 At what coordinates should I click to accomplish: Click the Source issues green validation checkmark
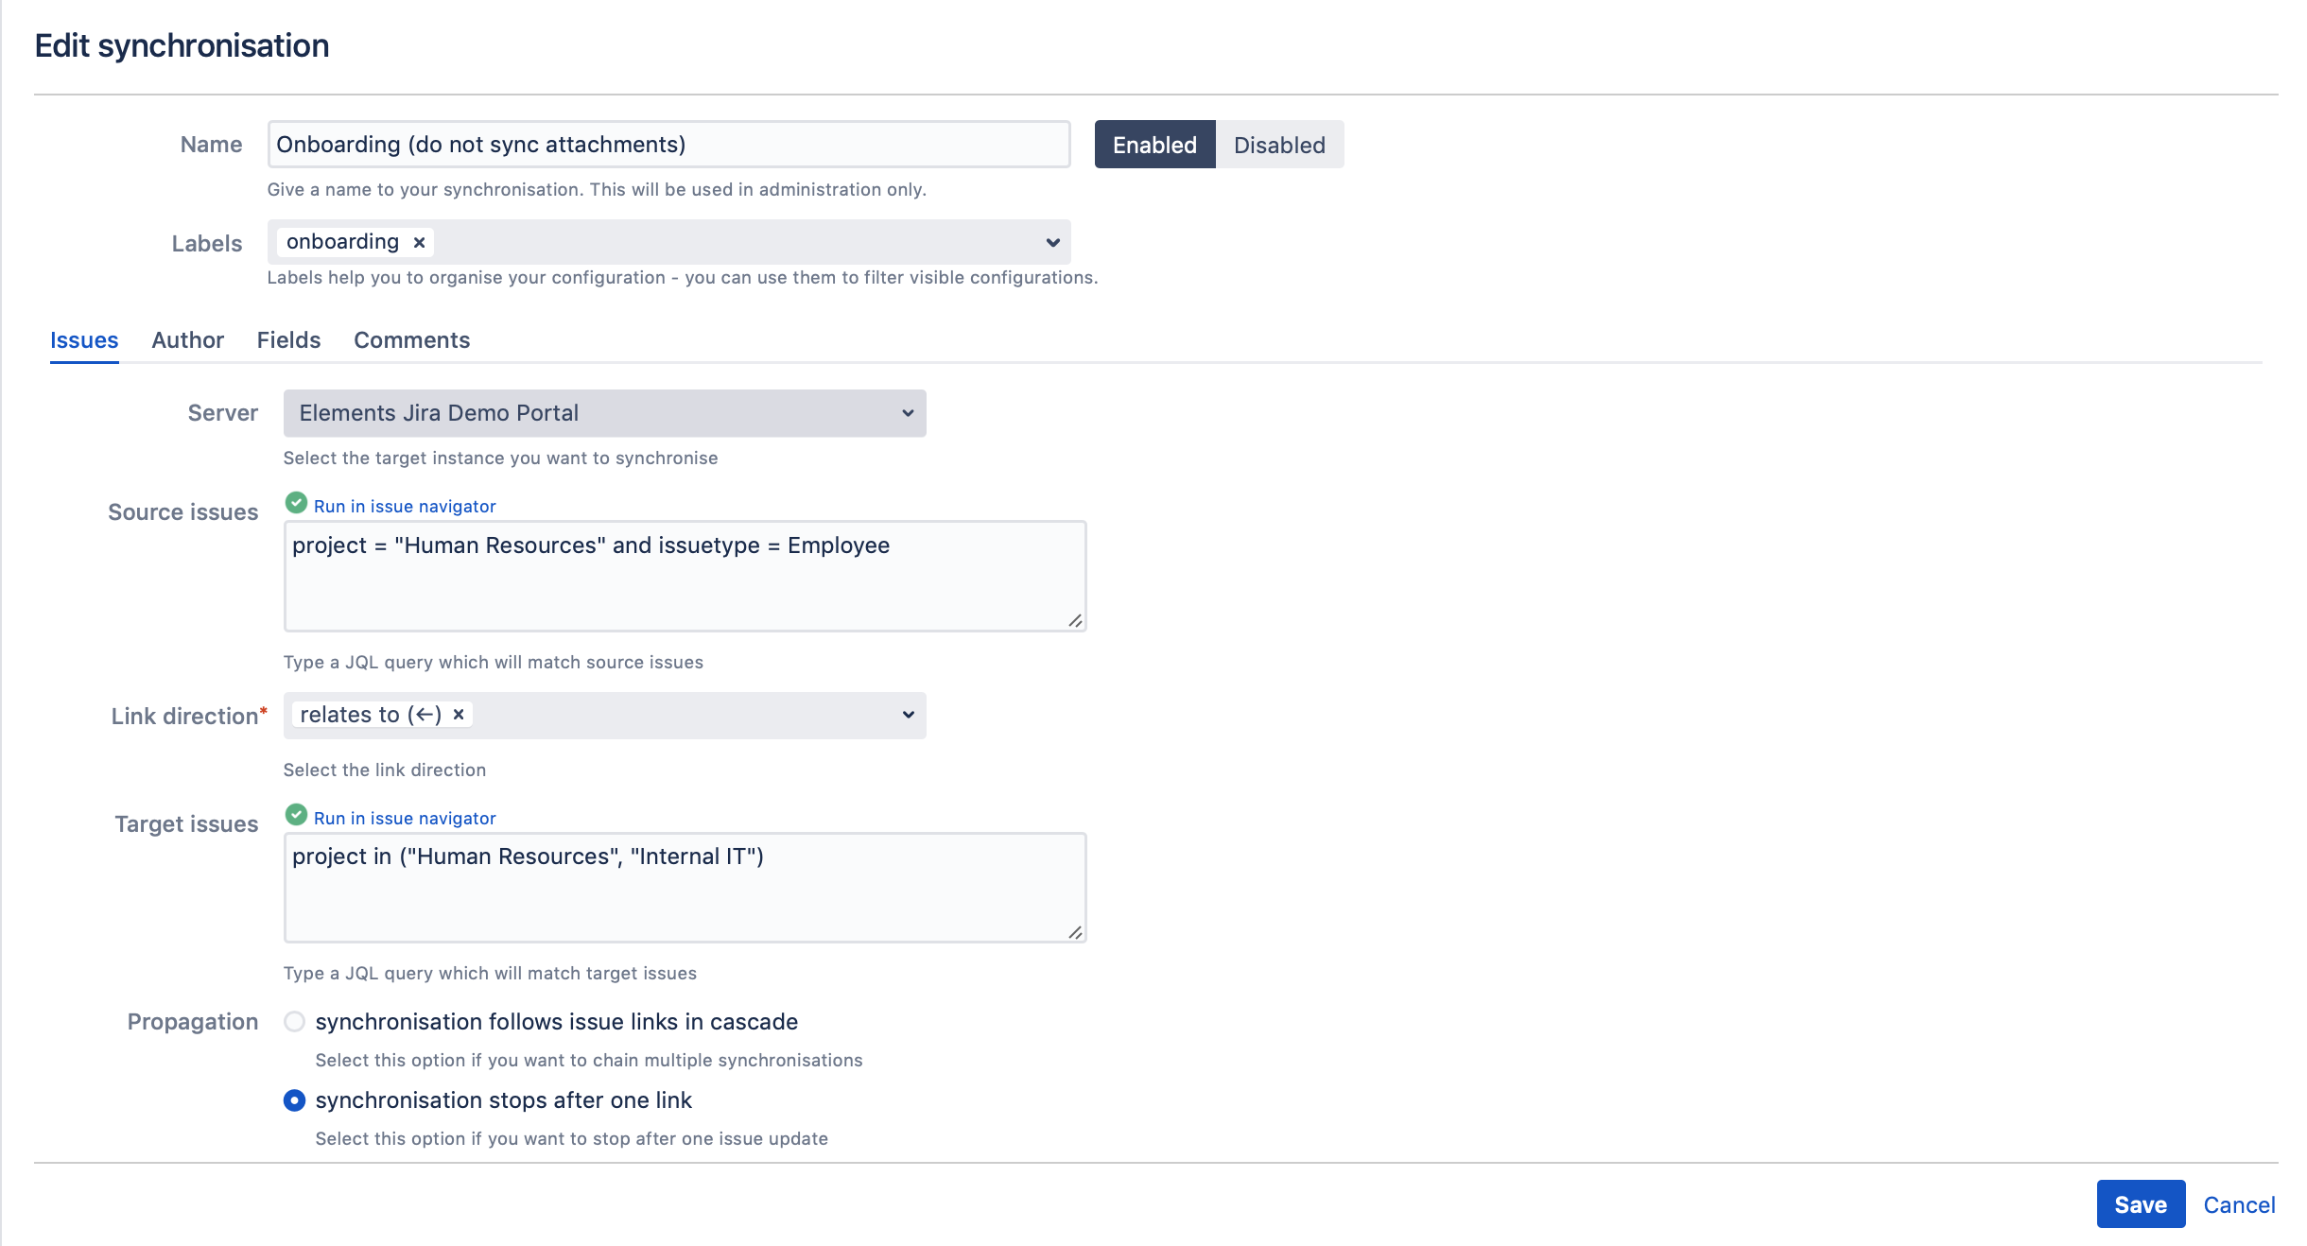[x=296, y=503]
